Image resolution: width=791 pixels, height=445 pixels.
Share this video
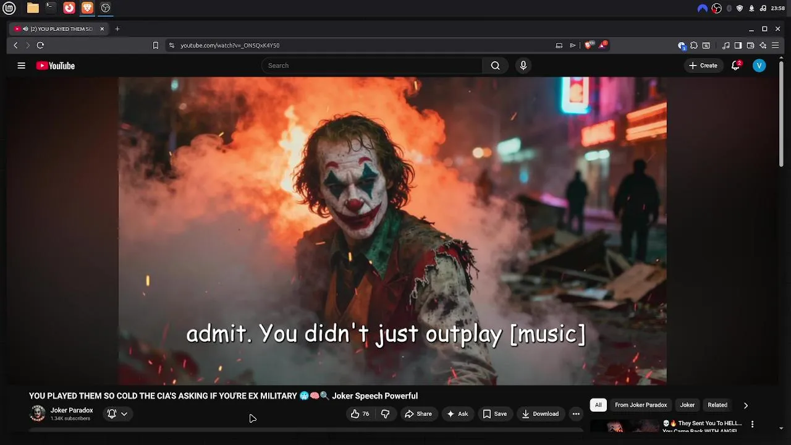pyautogui.click(x=418, y=414)
